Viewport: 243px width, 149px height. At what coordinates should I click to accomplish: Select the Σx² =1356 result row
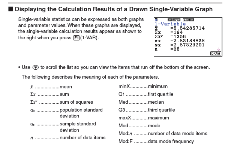click(x=170, y=37)
